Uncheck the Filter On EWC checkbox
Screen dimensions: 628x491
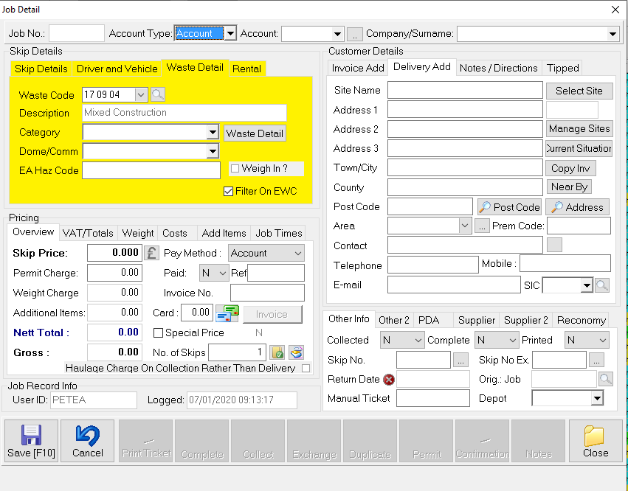(x=229, y=191)
